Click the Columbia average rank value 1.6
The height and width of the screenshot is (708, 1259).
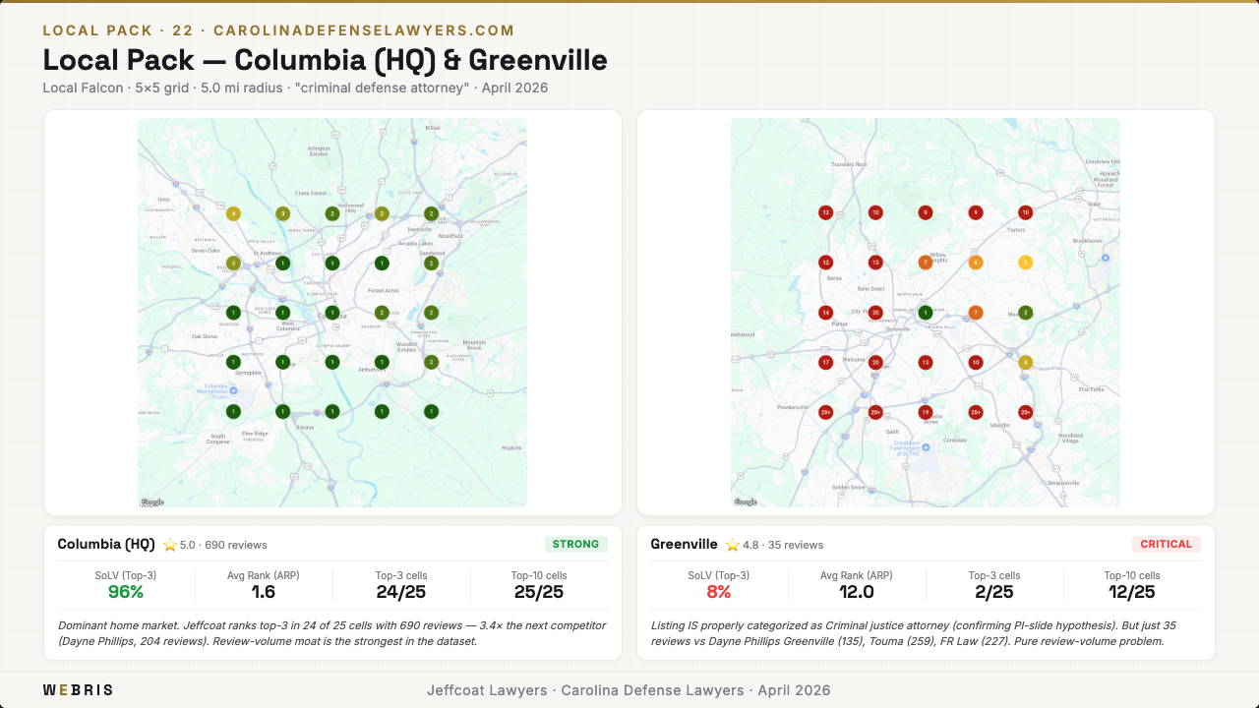(x=264, y=592)
